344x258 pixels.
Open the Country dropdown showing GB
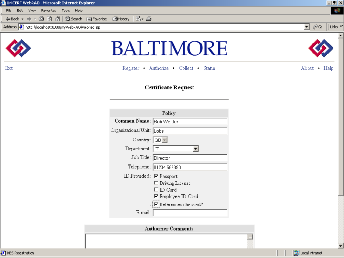point(164,140)
